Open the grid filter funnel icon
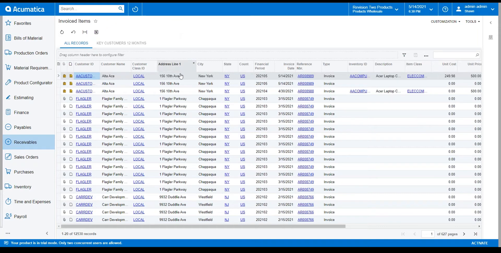Viewport: 501px width, 253px height. [x=404, y=55]
